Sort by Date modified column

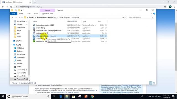[72, 21]
